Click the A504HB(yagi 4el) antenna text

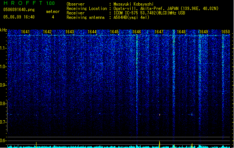click(131, 17)
